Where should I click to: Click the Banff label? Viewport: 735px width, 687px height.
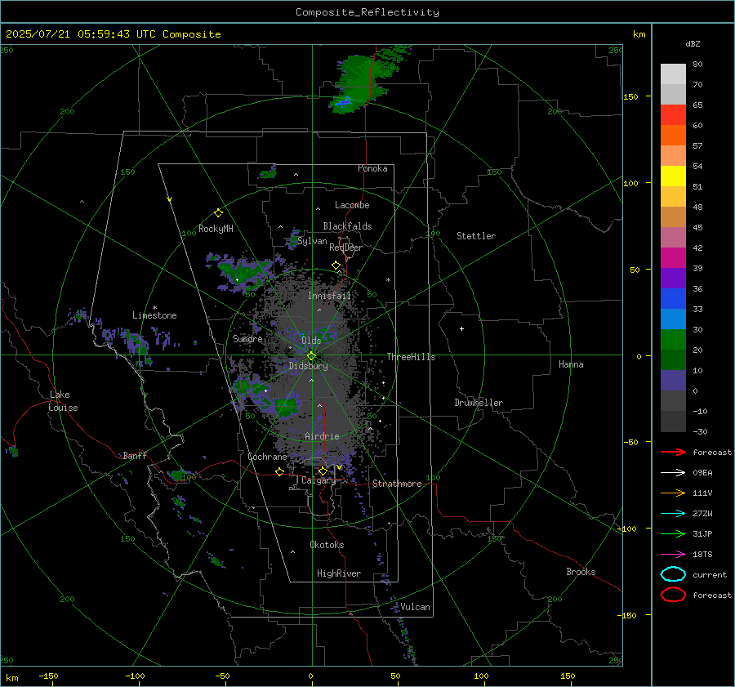coord(135,455)
